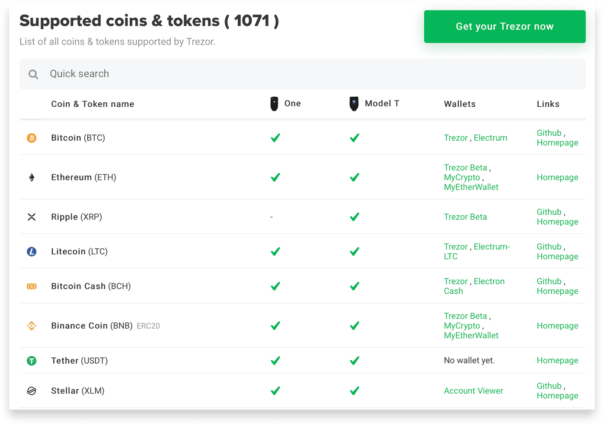
Task: Focus the Quick search field
Action: [x=303, y=74]
